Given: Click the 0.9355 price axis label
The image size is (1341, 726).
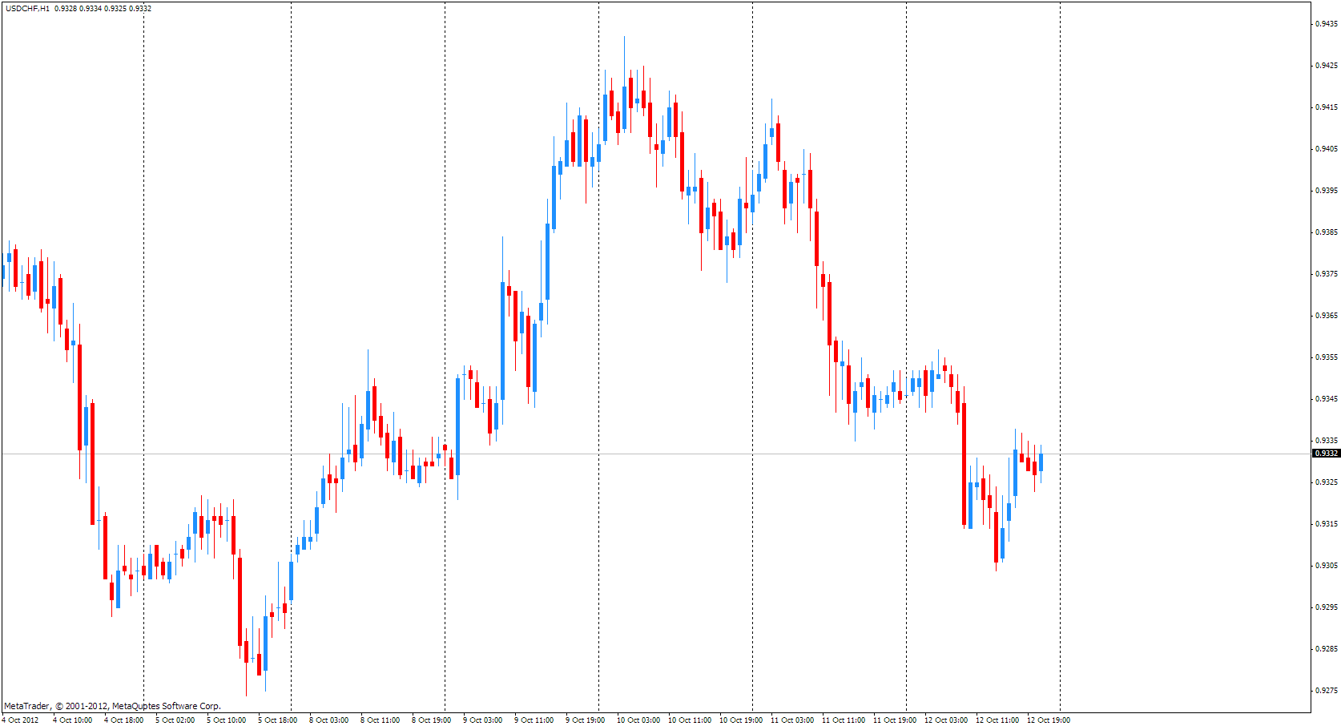Looking at the screenshot, I should pyautogui.click(x=1327, y=357).
